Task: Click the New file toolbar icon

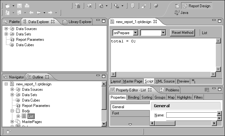Action: pos(8,6)
